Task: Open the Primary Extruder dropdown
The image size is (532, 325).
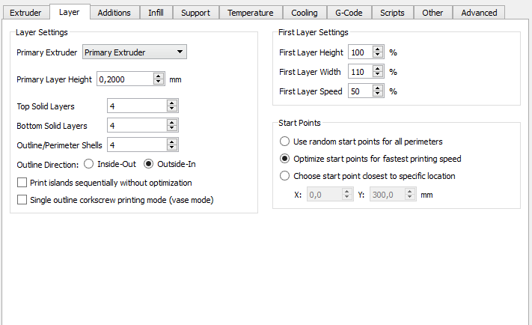Action: tap(135, 52)
